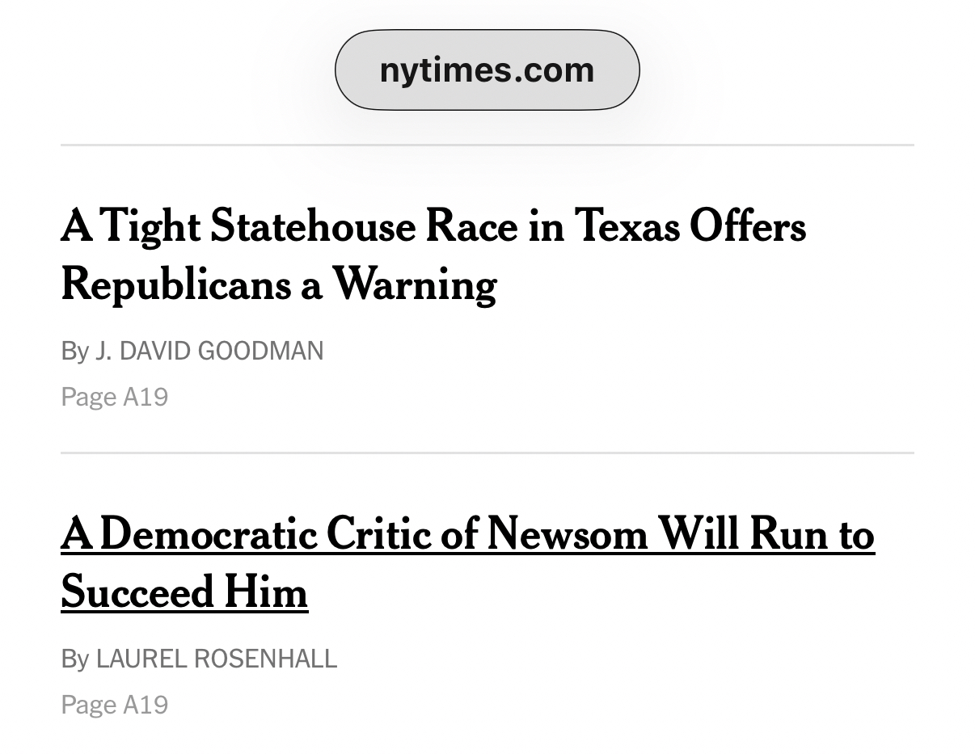Open the Tight Statehouse Race in Texas article
The width and height of the screenshot is (975, 754).
click(x=433, y=226)
